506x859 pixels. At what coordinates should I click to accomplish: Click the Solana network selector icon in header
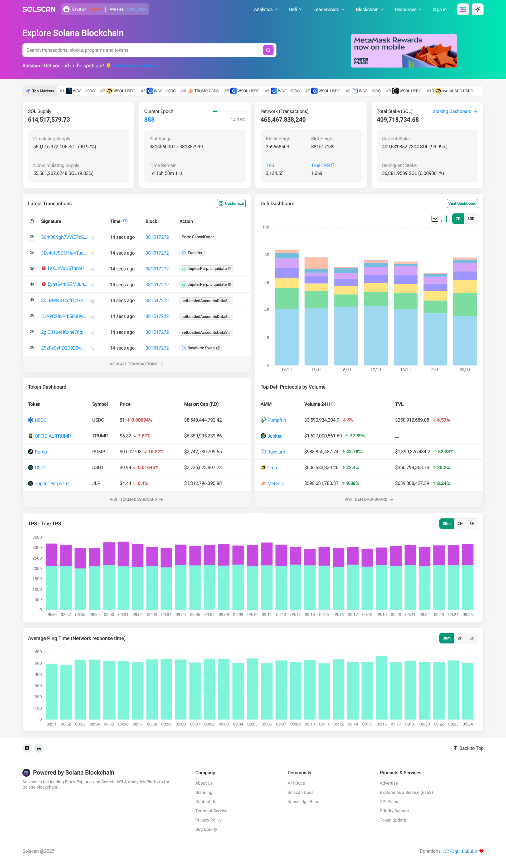(x=463, y=9)
